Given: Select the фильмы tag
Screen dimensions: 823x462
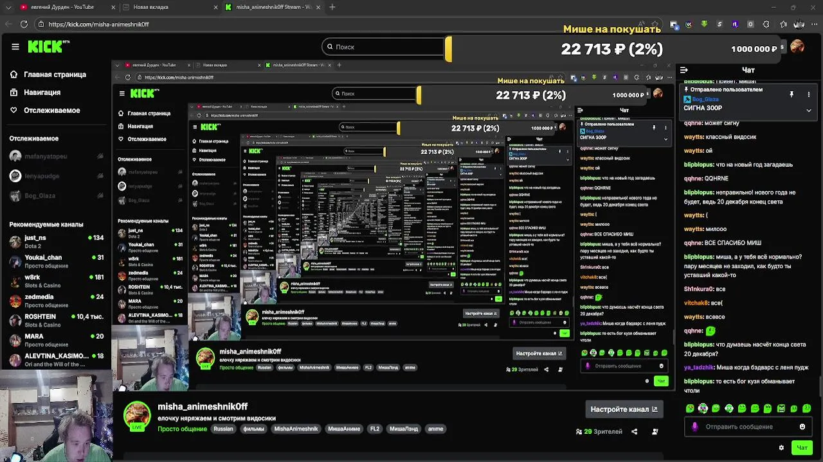Looking at the screenshot, I should [254, 429].
